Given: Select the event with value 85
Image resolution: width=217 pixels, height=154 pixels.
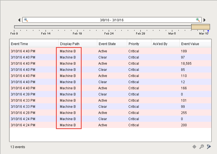Looking at the screenshot, I should pos(110,70).
